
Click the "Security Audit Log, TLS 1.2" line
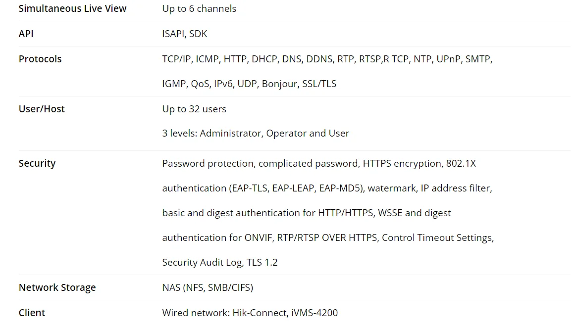220,262
